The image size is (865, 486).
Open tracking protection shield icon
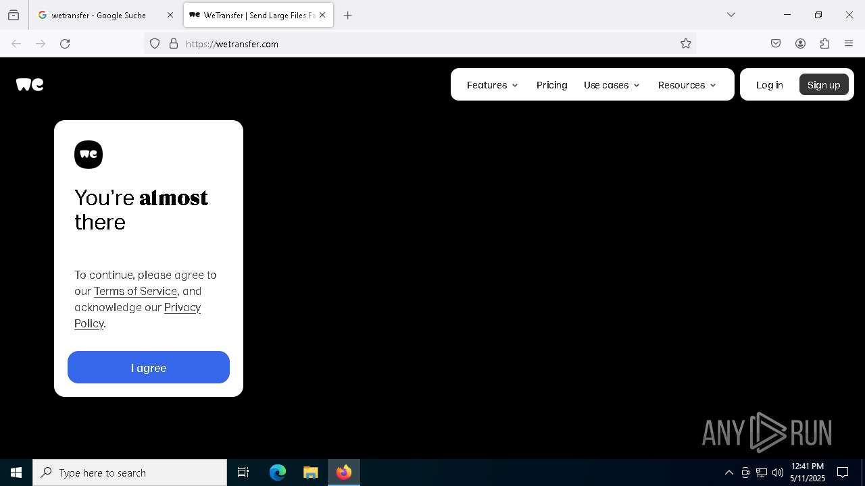[x=155, y=44]
